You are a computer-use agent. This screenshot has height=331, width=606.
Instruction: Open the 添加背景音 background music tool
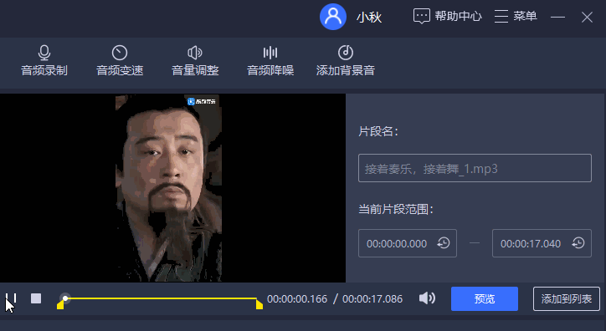(345, 60)
